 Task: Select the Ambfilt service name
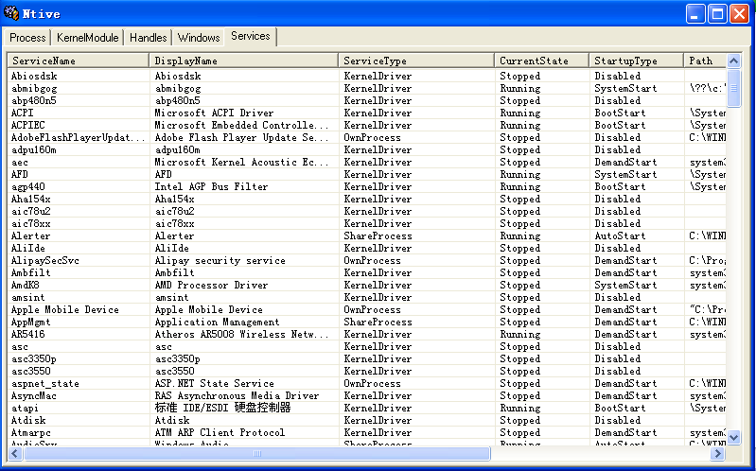(31, 272)
